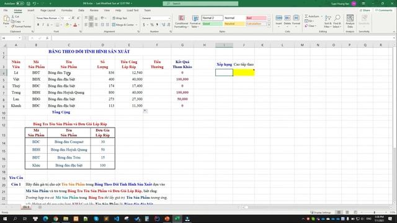This screenshot has width=397, height=223.
Task: Click the Copy command
Action: tap(17, 22)
